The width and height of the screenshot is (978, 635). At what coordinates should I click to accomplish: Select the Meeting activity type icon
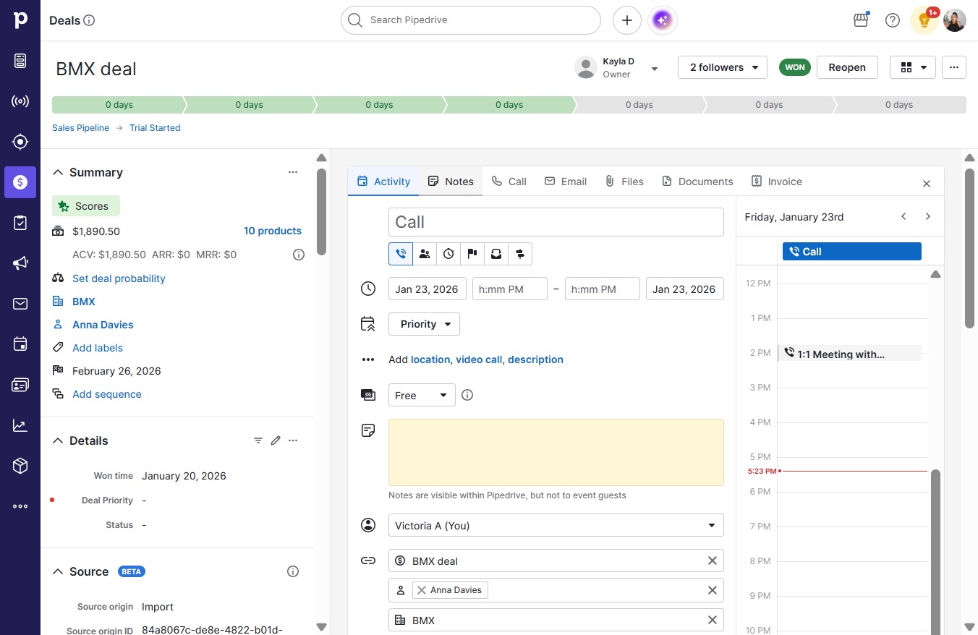tap(425, 254)
